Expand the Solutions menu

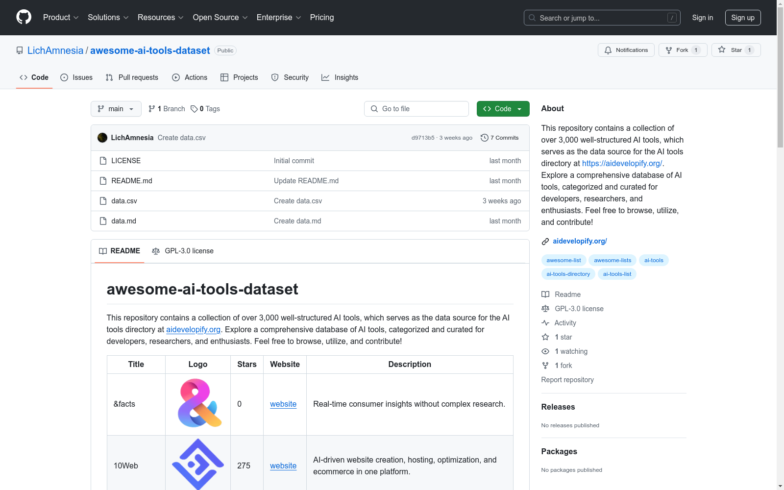108,18
